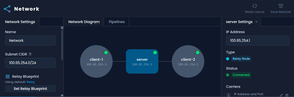
Task: Click the Subnet CIDR input field
Action: [x=30, y=63]
